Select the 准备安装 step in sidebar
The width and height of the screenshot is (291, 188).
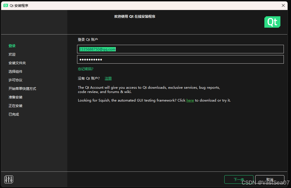[x=15, y=97]
